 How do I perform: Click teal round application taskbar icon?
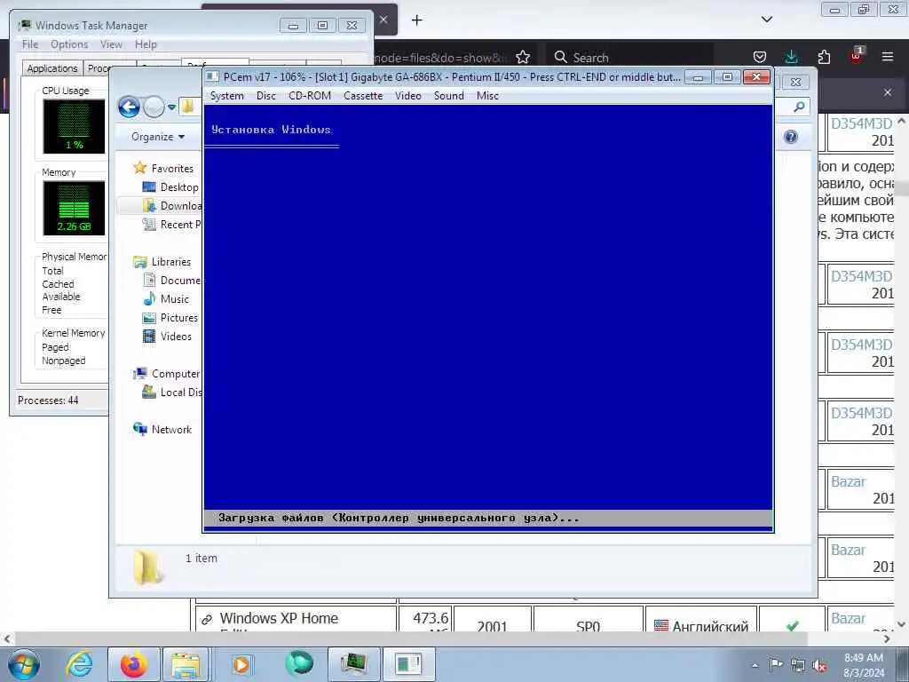click(x=299, y=664)
